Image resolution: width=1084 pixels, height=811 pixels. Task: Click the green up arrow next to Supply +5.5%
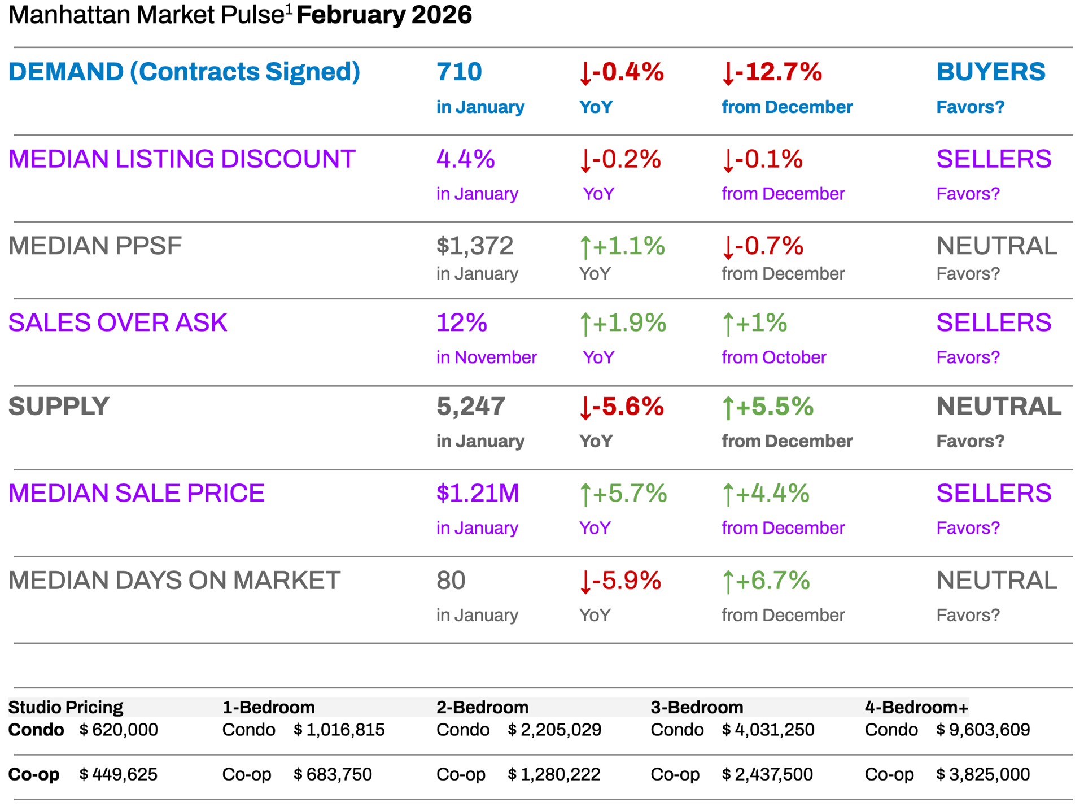(x=728, y=408)
